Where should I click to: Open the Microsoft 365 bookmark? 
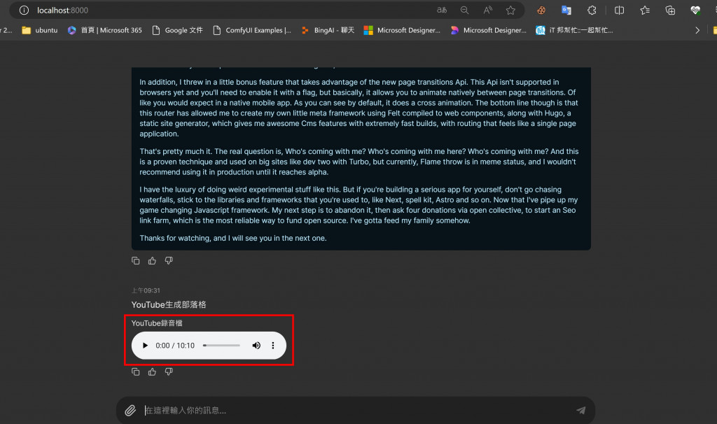coord(105,30)
